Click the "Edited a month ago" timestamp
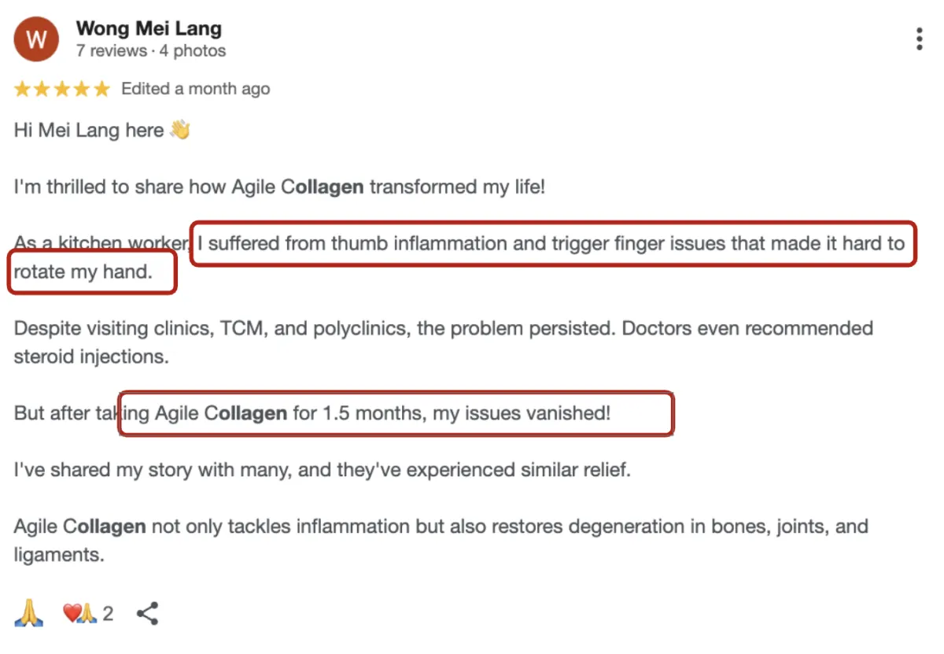The image size is (944, 654). click(195, 89)
